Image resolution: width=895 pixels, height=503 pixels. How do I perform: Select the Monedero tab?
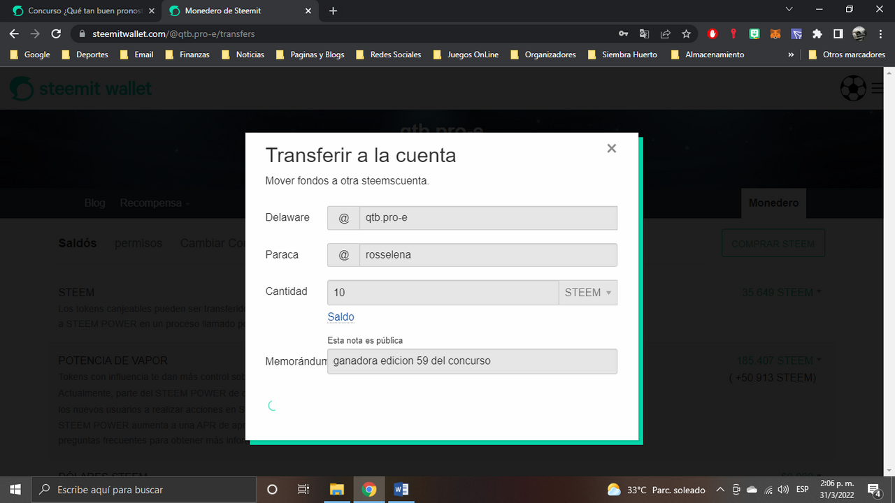(x=773, y=203)
